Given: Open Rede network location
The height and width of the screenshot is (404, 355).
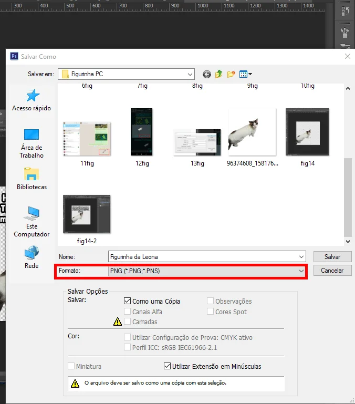Looking at the screenshot, I should click(x=32, y=257).
